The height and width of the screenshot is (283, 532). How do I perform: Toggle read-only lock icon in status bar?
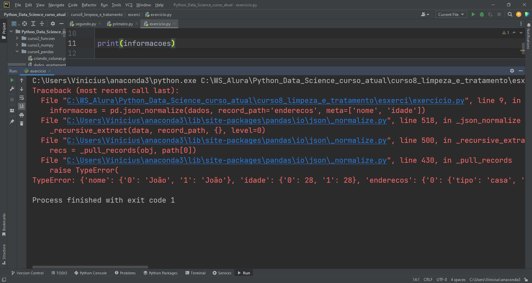click(526, 280)
